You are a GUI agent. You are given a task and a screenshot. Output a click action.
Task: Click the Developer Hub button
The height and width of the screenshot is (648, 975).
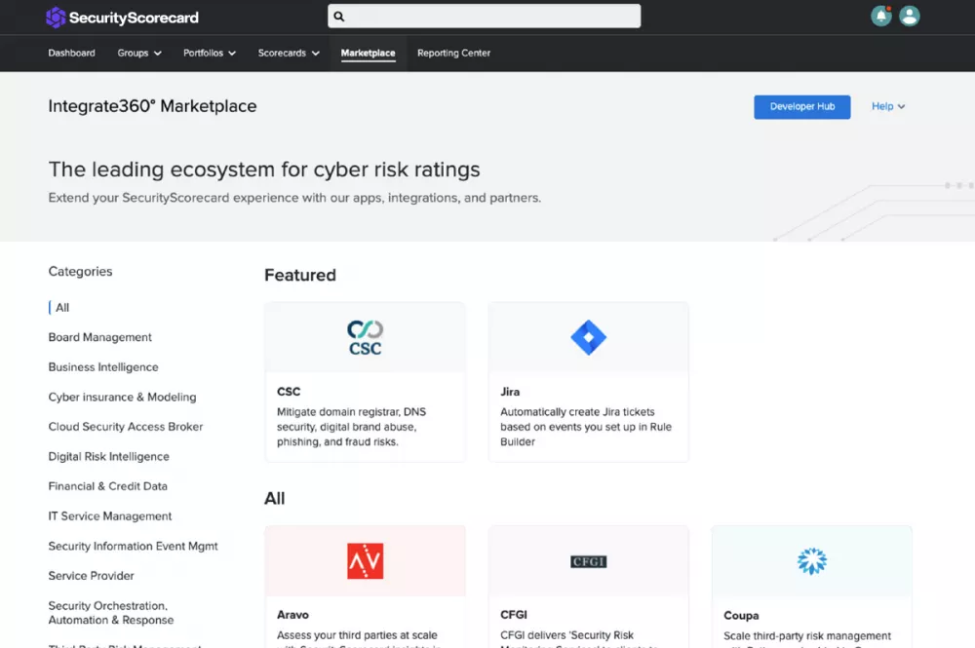802,107
